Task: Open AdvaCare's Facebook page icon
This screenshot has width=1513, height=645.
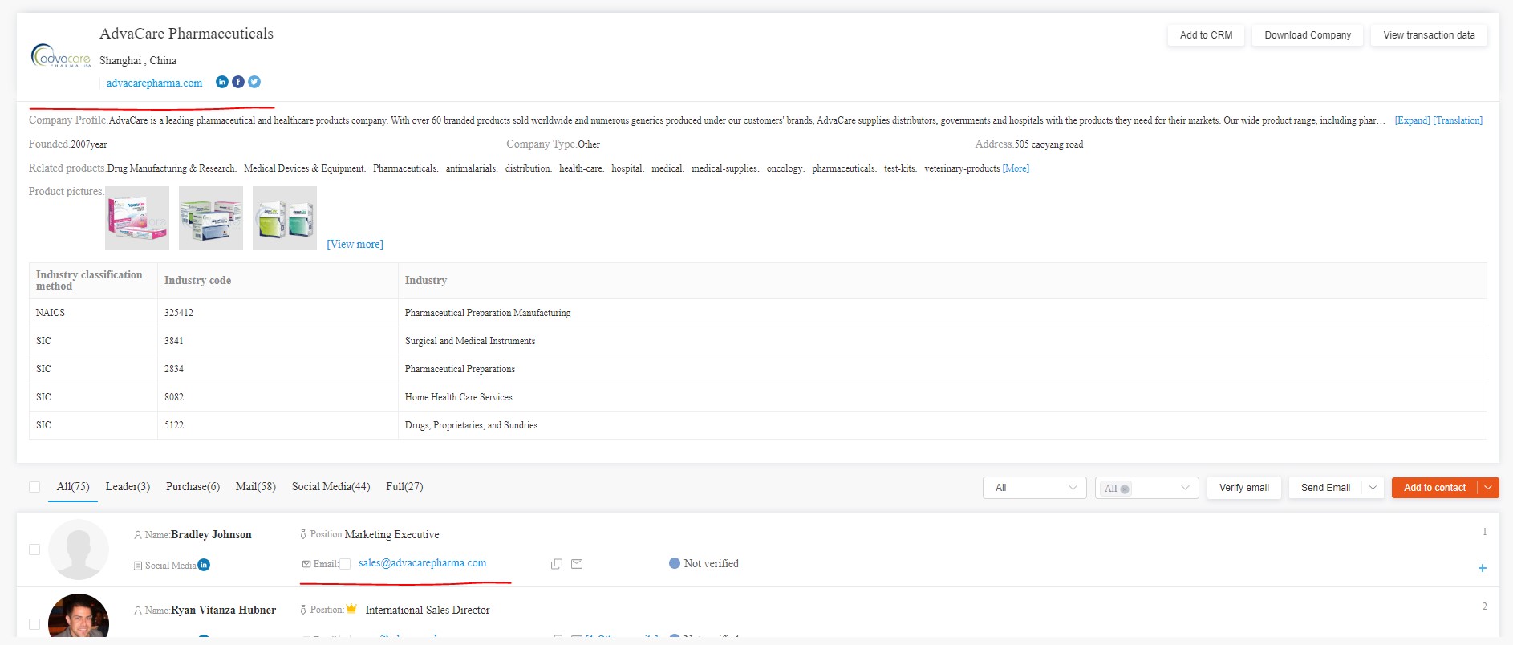Action: point(238,82)
